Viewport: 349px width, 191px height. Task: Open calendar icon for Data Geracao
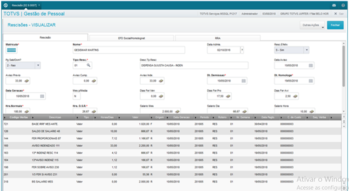click(x=42, y=96)
